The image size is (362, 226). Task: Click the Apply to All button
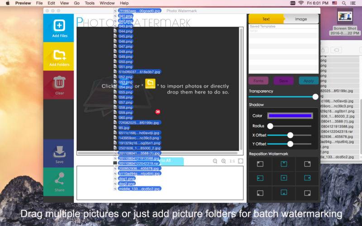(x=172, y=160)
